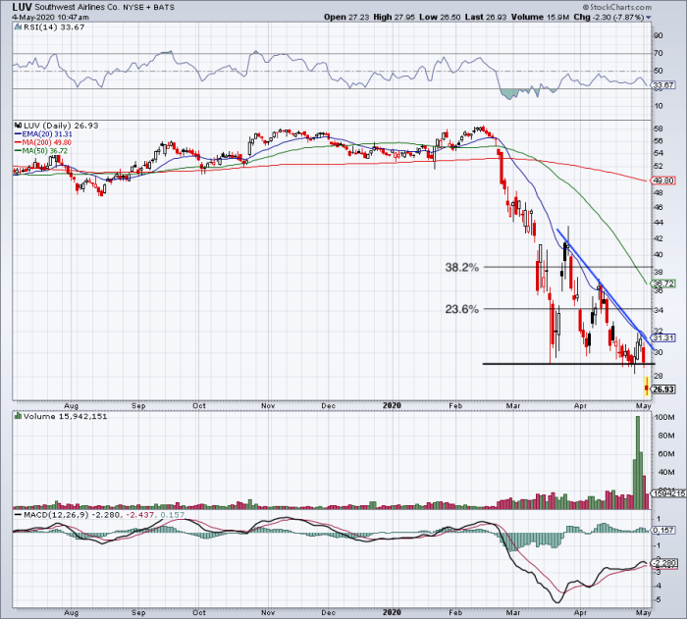687x619 pixels.
Task: Select the MA(50) 36.72 legend entry
Action: (41, 151)
